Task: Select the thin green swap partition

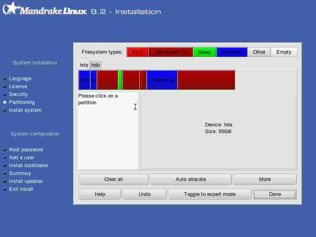Action: pyautogui.click(x=120, y=80)
